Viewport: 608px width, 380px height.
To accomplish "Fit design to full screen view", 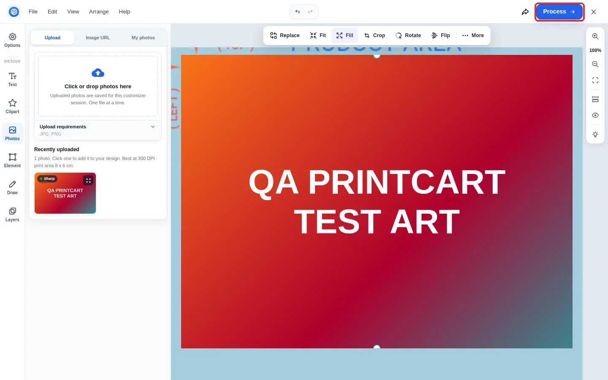I will coord(595,80).
